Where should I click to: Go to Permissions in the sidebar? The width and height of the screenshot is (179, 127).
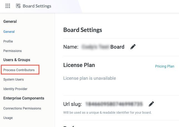pos(12,51)
